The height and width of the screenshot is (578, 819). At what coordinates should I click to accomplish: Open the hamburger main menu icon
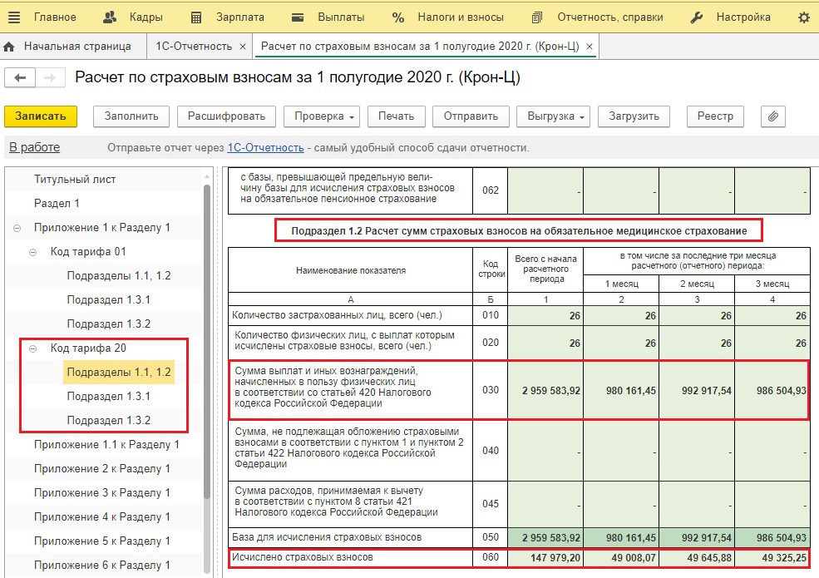click(14, 17)
